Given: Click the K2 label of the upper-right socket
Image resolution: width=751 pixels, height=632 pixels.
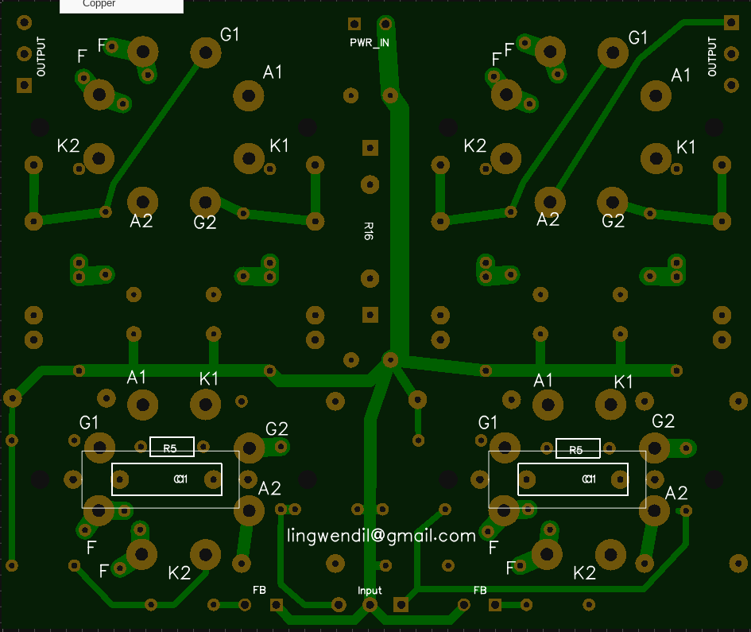Looking at the screenshot, I should [475, 145].
